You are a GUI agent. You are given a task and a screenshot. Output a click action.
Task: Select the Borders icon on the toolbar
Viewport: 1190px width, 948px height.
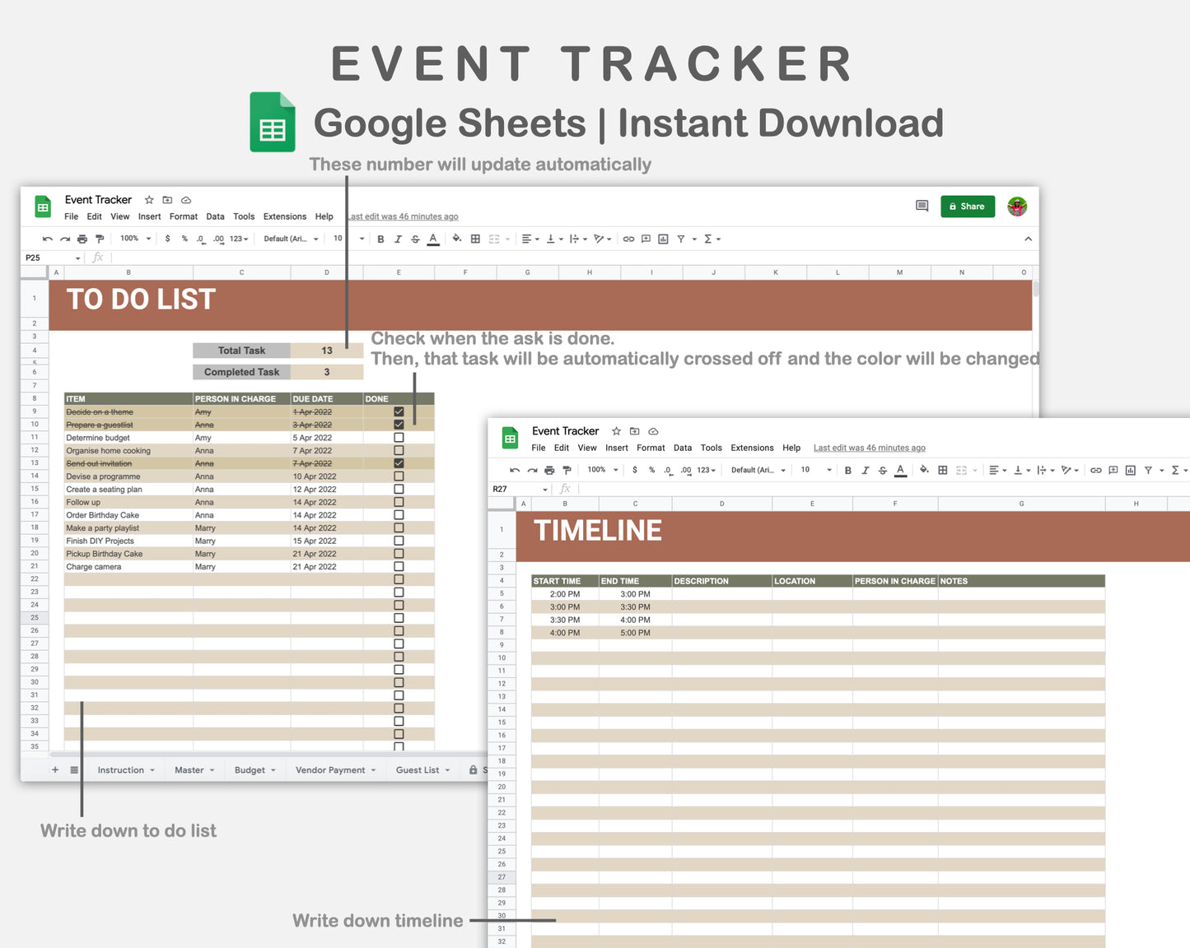point(475,239)
